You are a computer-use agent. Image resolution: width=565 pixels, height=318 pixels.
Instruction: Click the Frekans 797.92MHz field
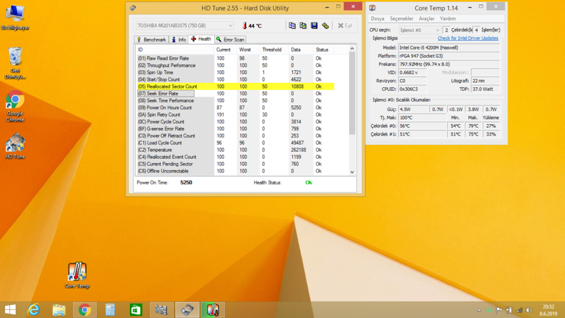(x=449, y=64)
